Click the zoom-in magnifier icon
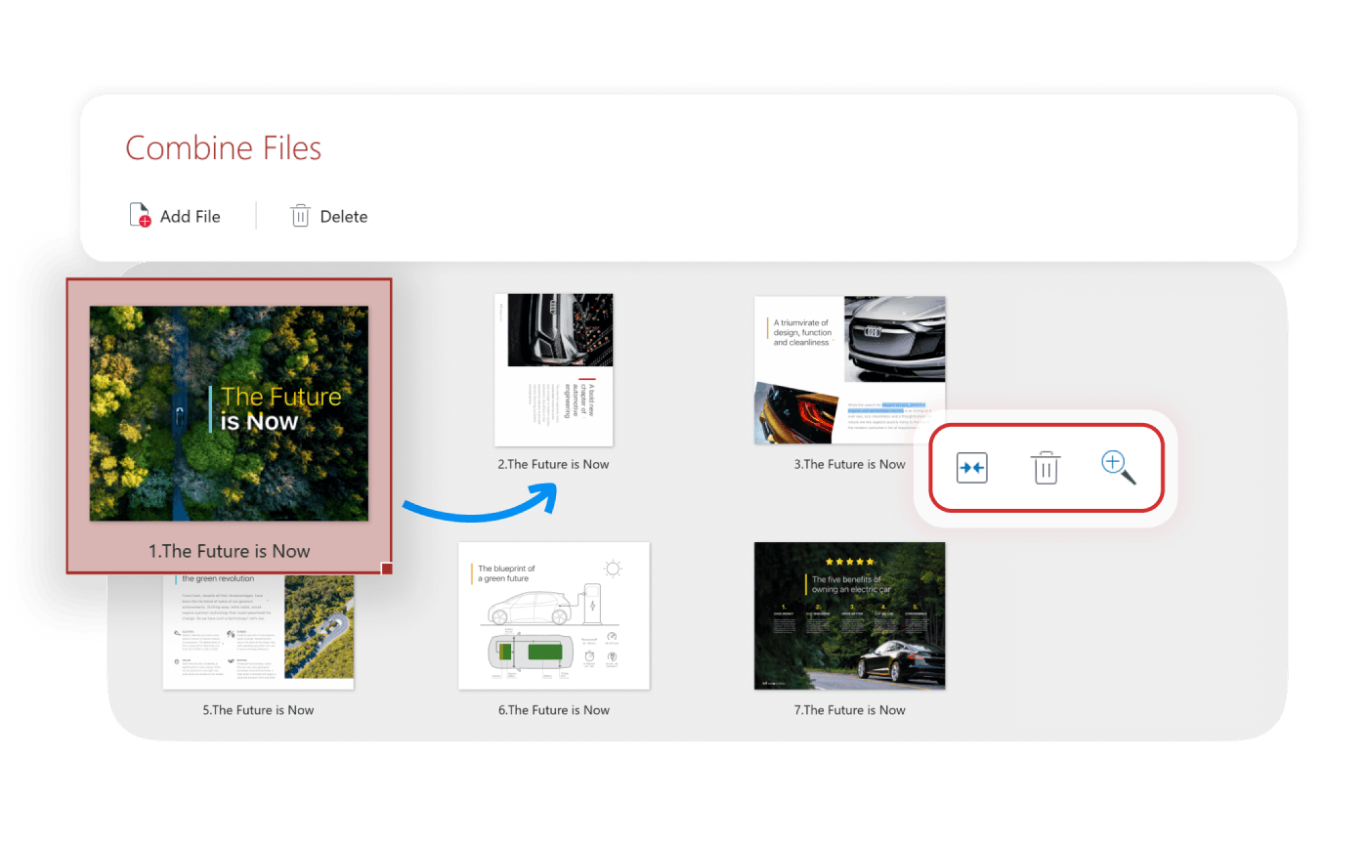The height and width of the screenshot is (843, 1368). (1118, 468)
